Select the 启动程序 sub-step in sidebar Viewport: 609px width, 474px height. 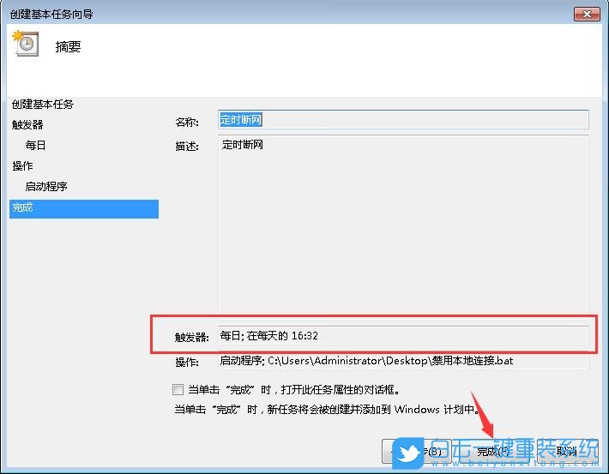point(46,186)
